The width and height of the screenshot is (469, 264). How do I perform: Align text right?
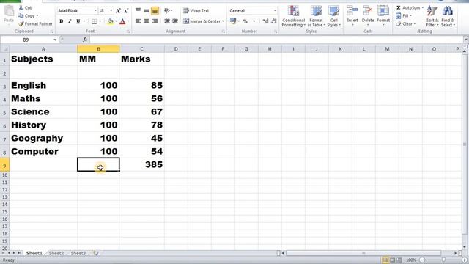[x=155, y=21]
